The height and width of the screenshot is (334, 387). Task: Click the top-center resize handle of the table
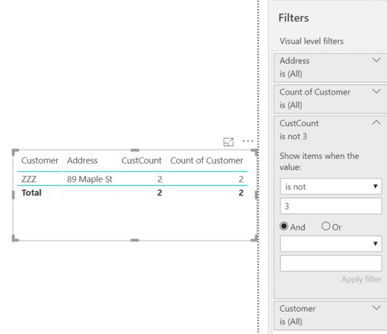point(135,150)
